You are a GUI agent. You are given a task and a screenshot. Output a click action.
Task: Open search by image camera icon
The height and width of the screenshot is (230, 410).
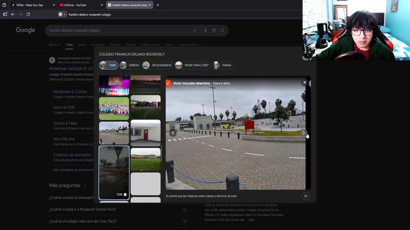pos(214,30)
